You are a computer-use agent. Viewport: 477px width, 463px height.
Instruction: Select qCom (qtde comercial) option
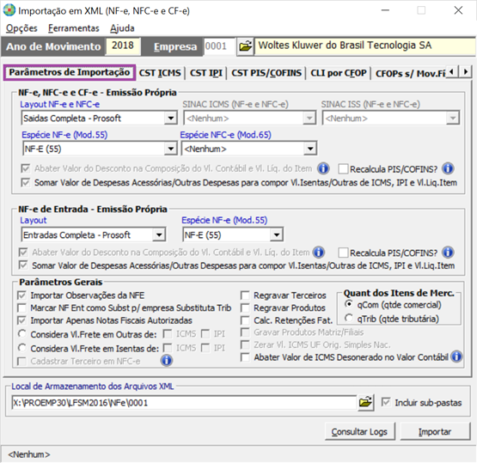[x=349, y=304]
